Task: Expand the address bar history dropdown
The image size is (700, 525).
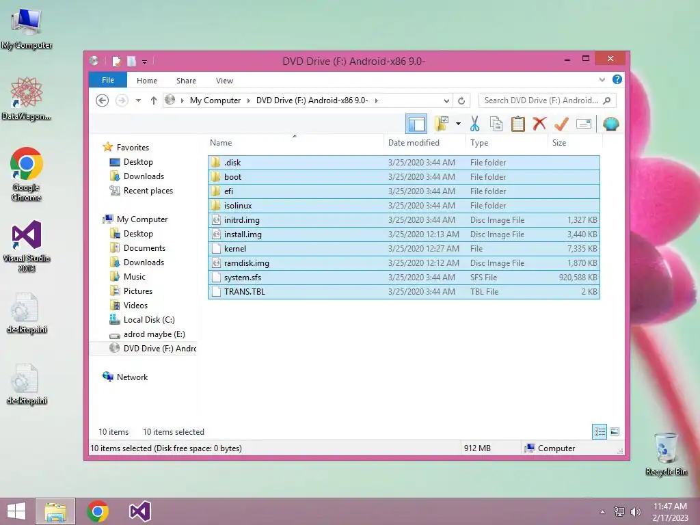Action: (x=446, y=100)
